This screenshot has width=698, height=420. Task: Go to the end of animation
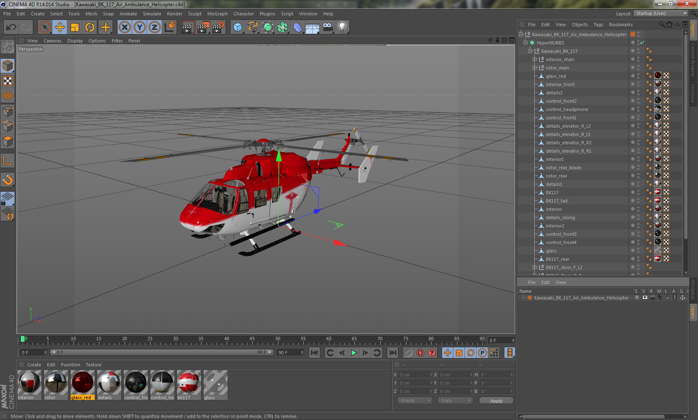(x=392, y=353)
